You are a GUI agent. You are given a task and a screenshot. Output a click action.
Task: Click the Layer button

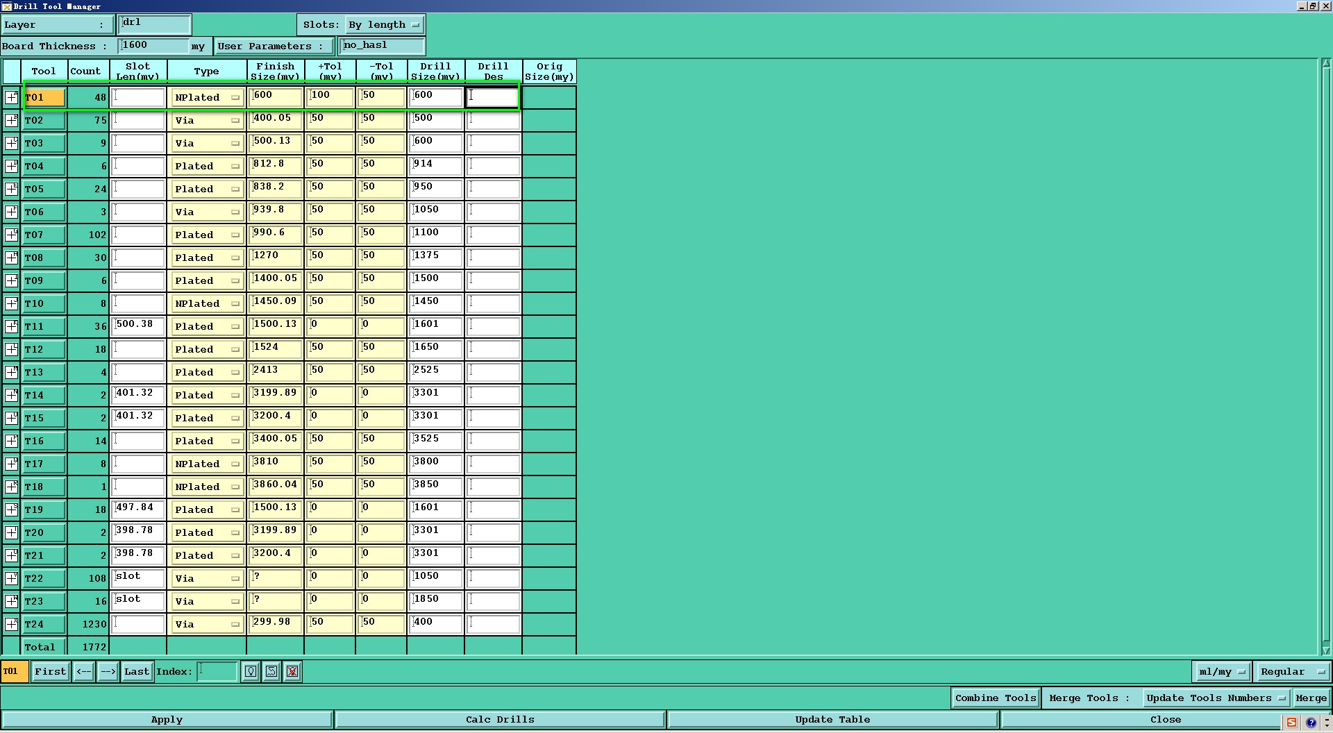tap(57, 25)
